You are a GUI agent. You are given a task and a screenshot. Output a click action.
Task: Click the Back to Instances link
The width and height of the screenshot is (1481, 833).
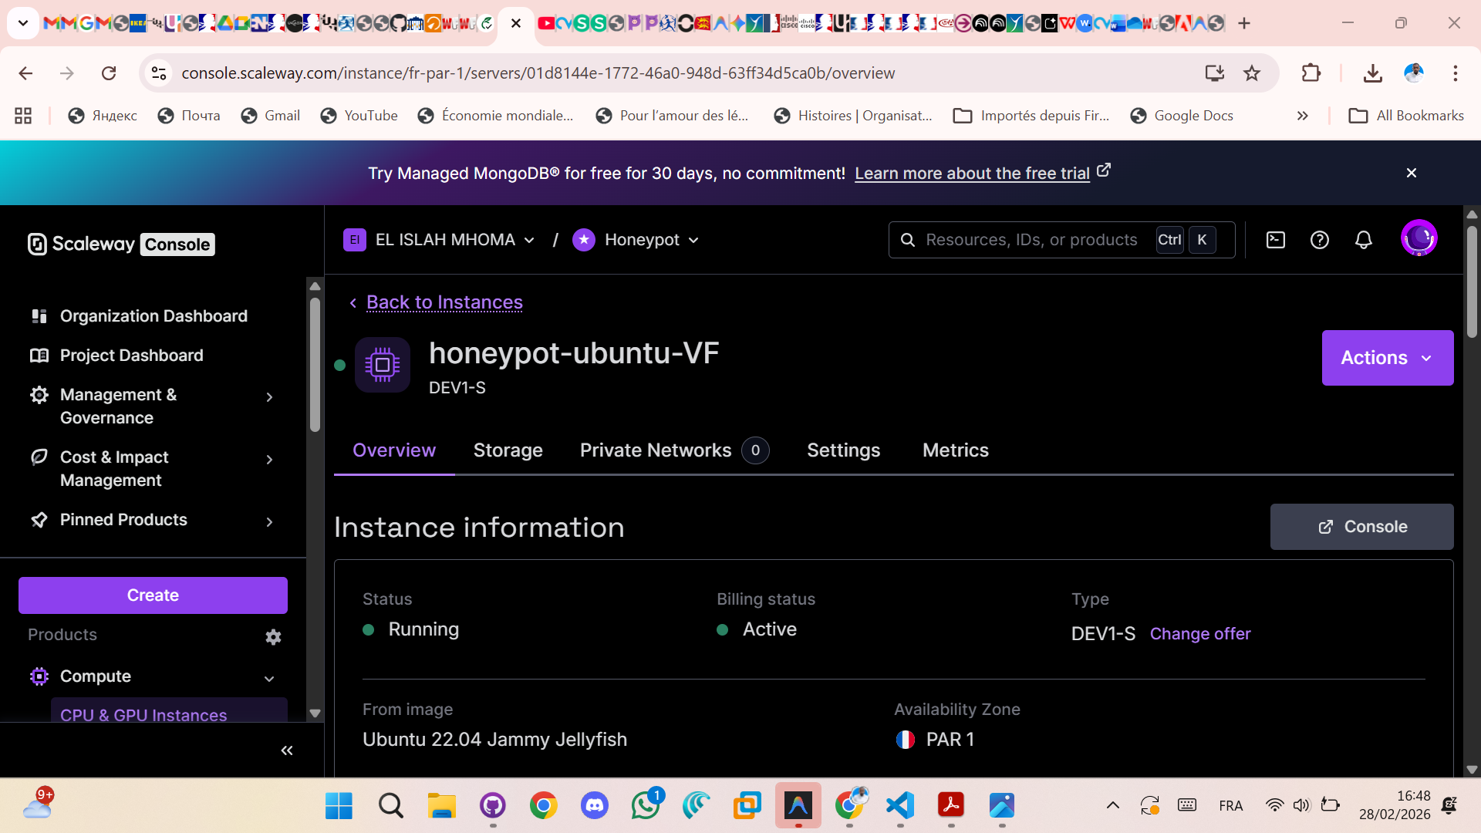(x=444, y=302)
